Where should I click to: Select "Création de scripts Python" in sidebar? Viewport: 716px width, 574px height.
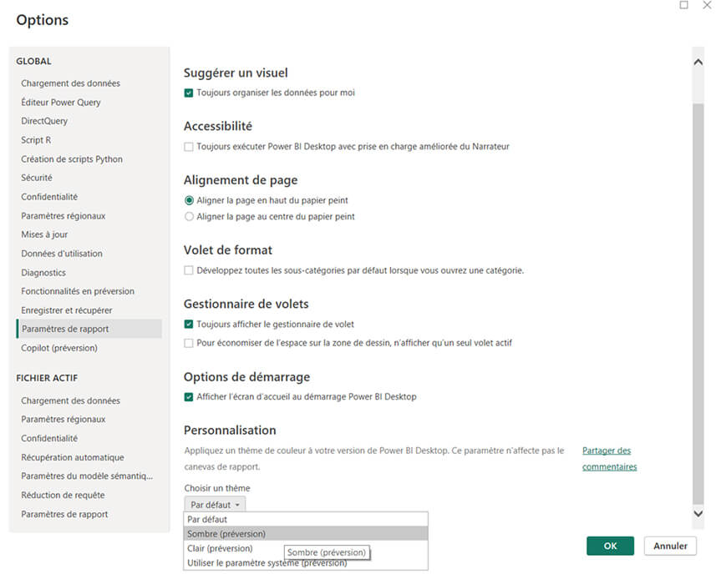tap(71, 159)
